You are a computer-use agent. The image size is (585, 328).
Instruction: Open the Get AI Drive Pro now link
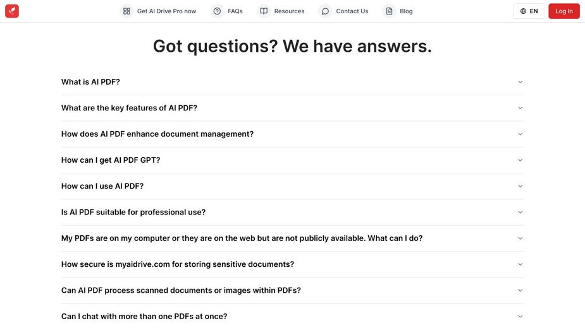166,11
